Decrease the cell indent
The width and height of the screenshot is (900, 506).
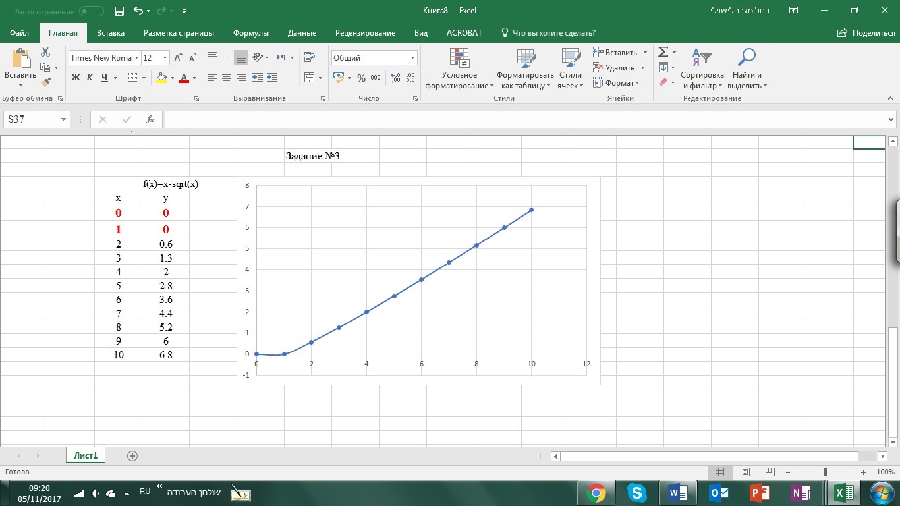click(258, 78)
